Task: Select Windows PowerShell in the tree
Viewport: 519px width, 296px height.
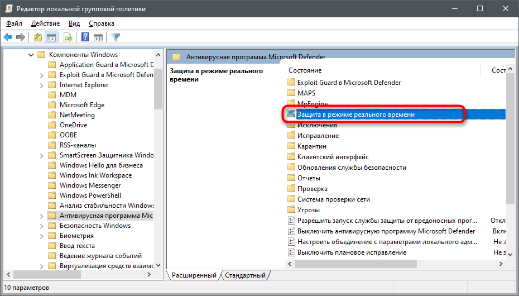Action: tap(90, 195)
